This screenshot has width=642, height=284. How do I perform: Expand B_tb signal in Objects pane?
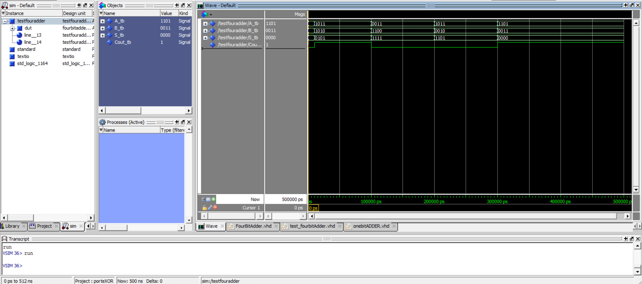point(103,28)
